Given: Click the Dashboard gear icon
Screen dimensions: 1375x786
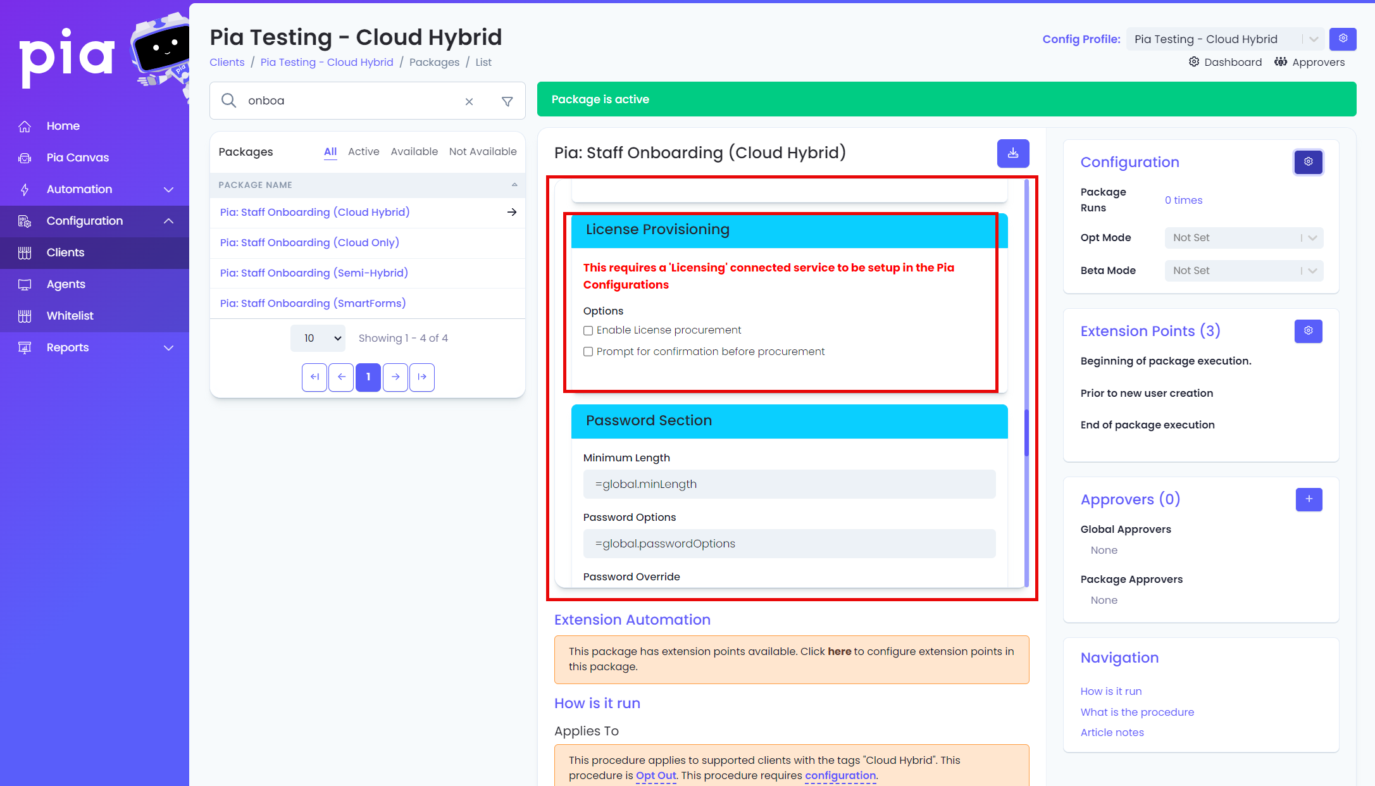Looking at the screenshot, I should (1194, 62).
